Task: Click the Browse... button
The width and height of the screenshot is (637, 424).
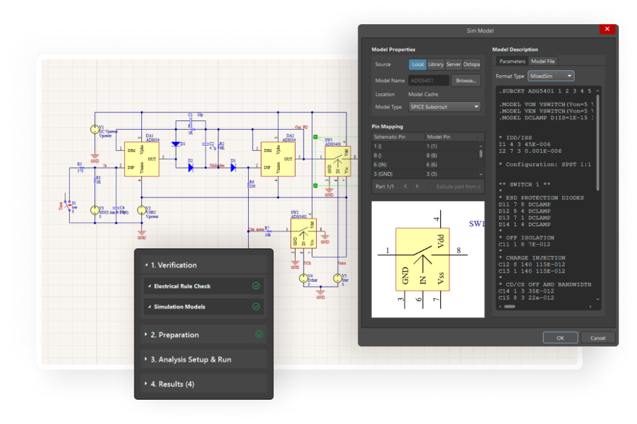Action: [466, 81]
